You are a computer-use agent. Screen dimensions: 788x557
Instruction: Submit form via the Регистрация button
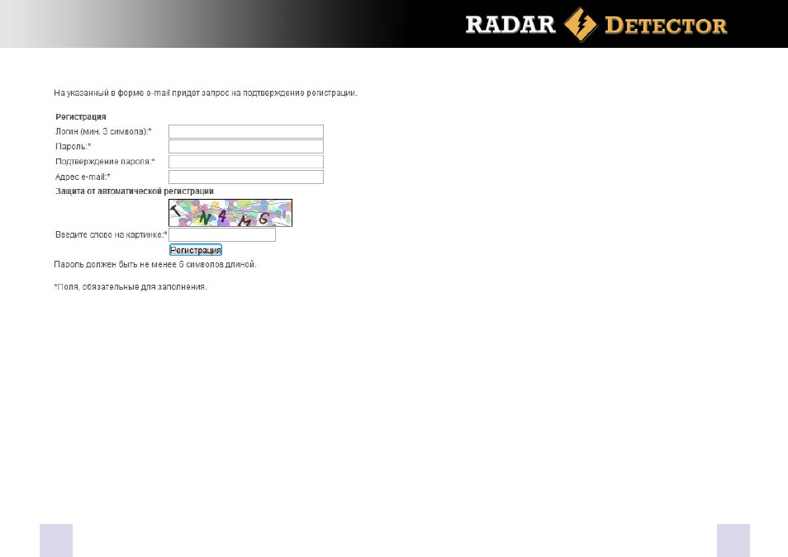click(x=196, y=250)
